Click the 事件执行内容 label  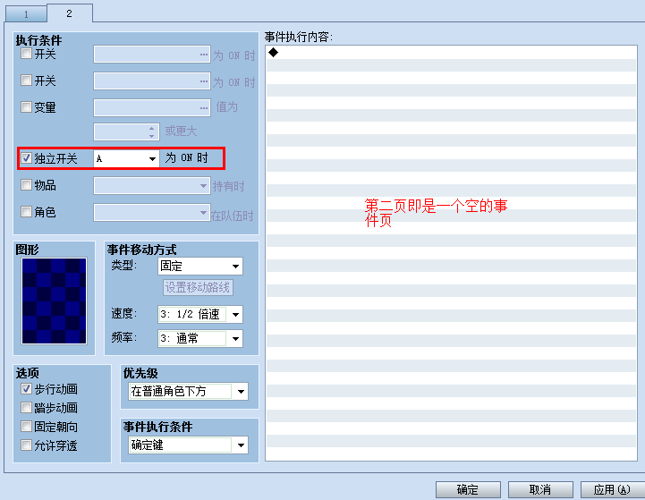tap(298, 37)
